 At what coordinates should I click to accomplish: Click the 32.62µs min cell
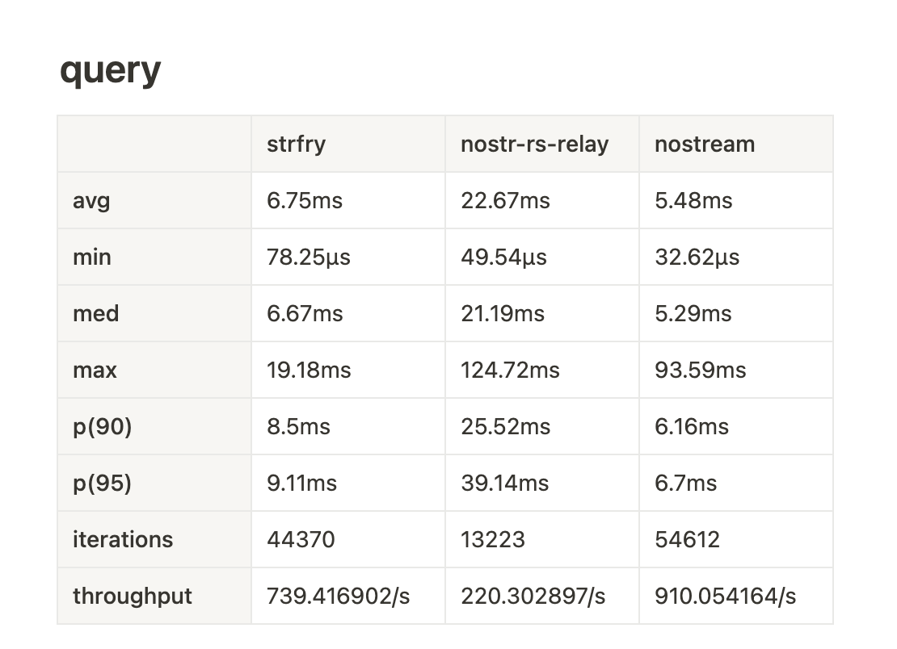(697, 258)
